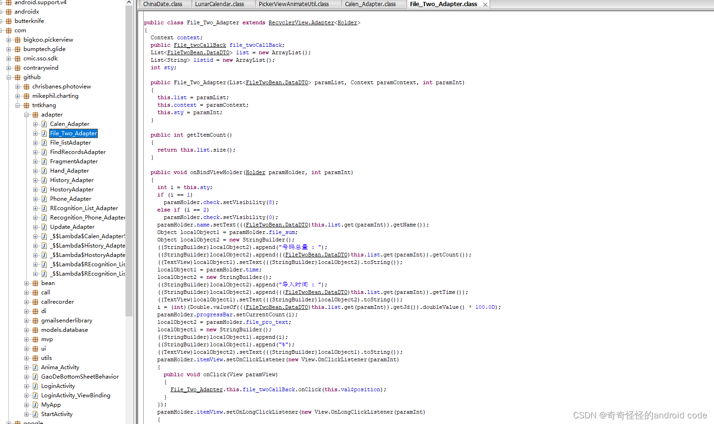Click the class icon beside File_listAdapter
The image size is (714, 424).
pos(44,143)
